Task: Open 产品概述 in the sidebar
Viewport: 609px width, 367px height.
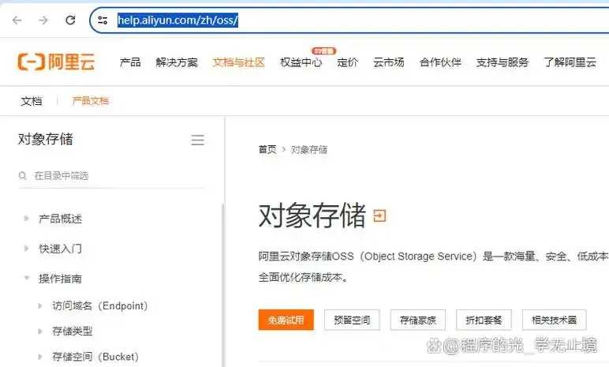Action: pos(60,219)
